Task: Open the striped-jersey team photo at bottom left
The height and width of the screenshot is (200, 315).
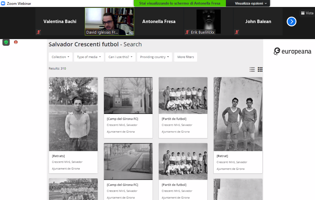Action: point(73,189)
